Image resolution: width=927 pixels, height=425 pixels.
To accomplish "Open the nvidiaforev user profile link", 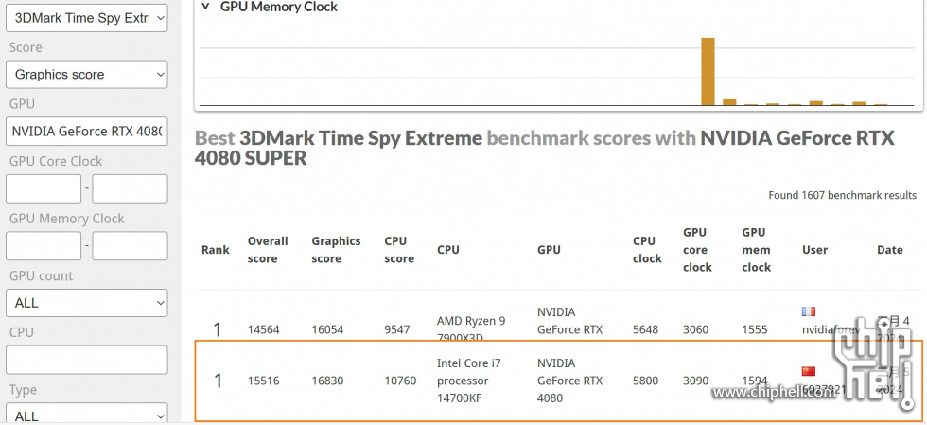I will (x=831, y=329).
